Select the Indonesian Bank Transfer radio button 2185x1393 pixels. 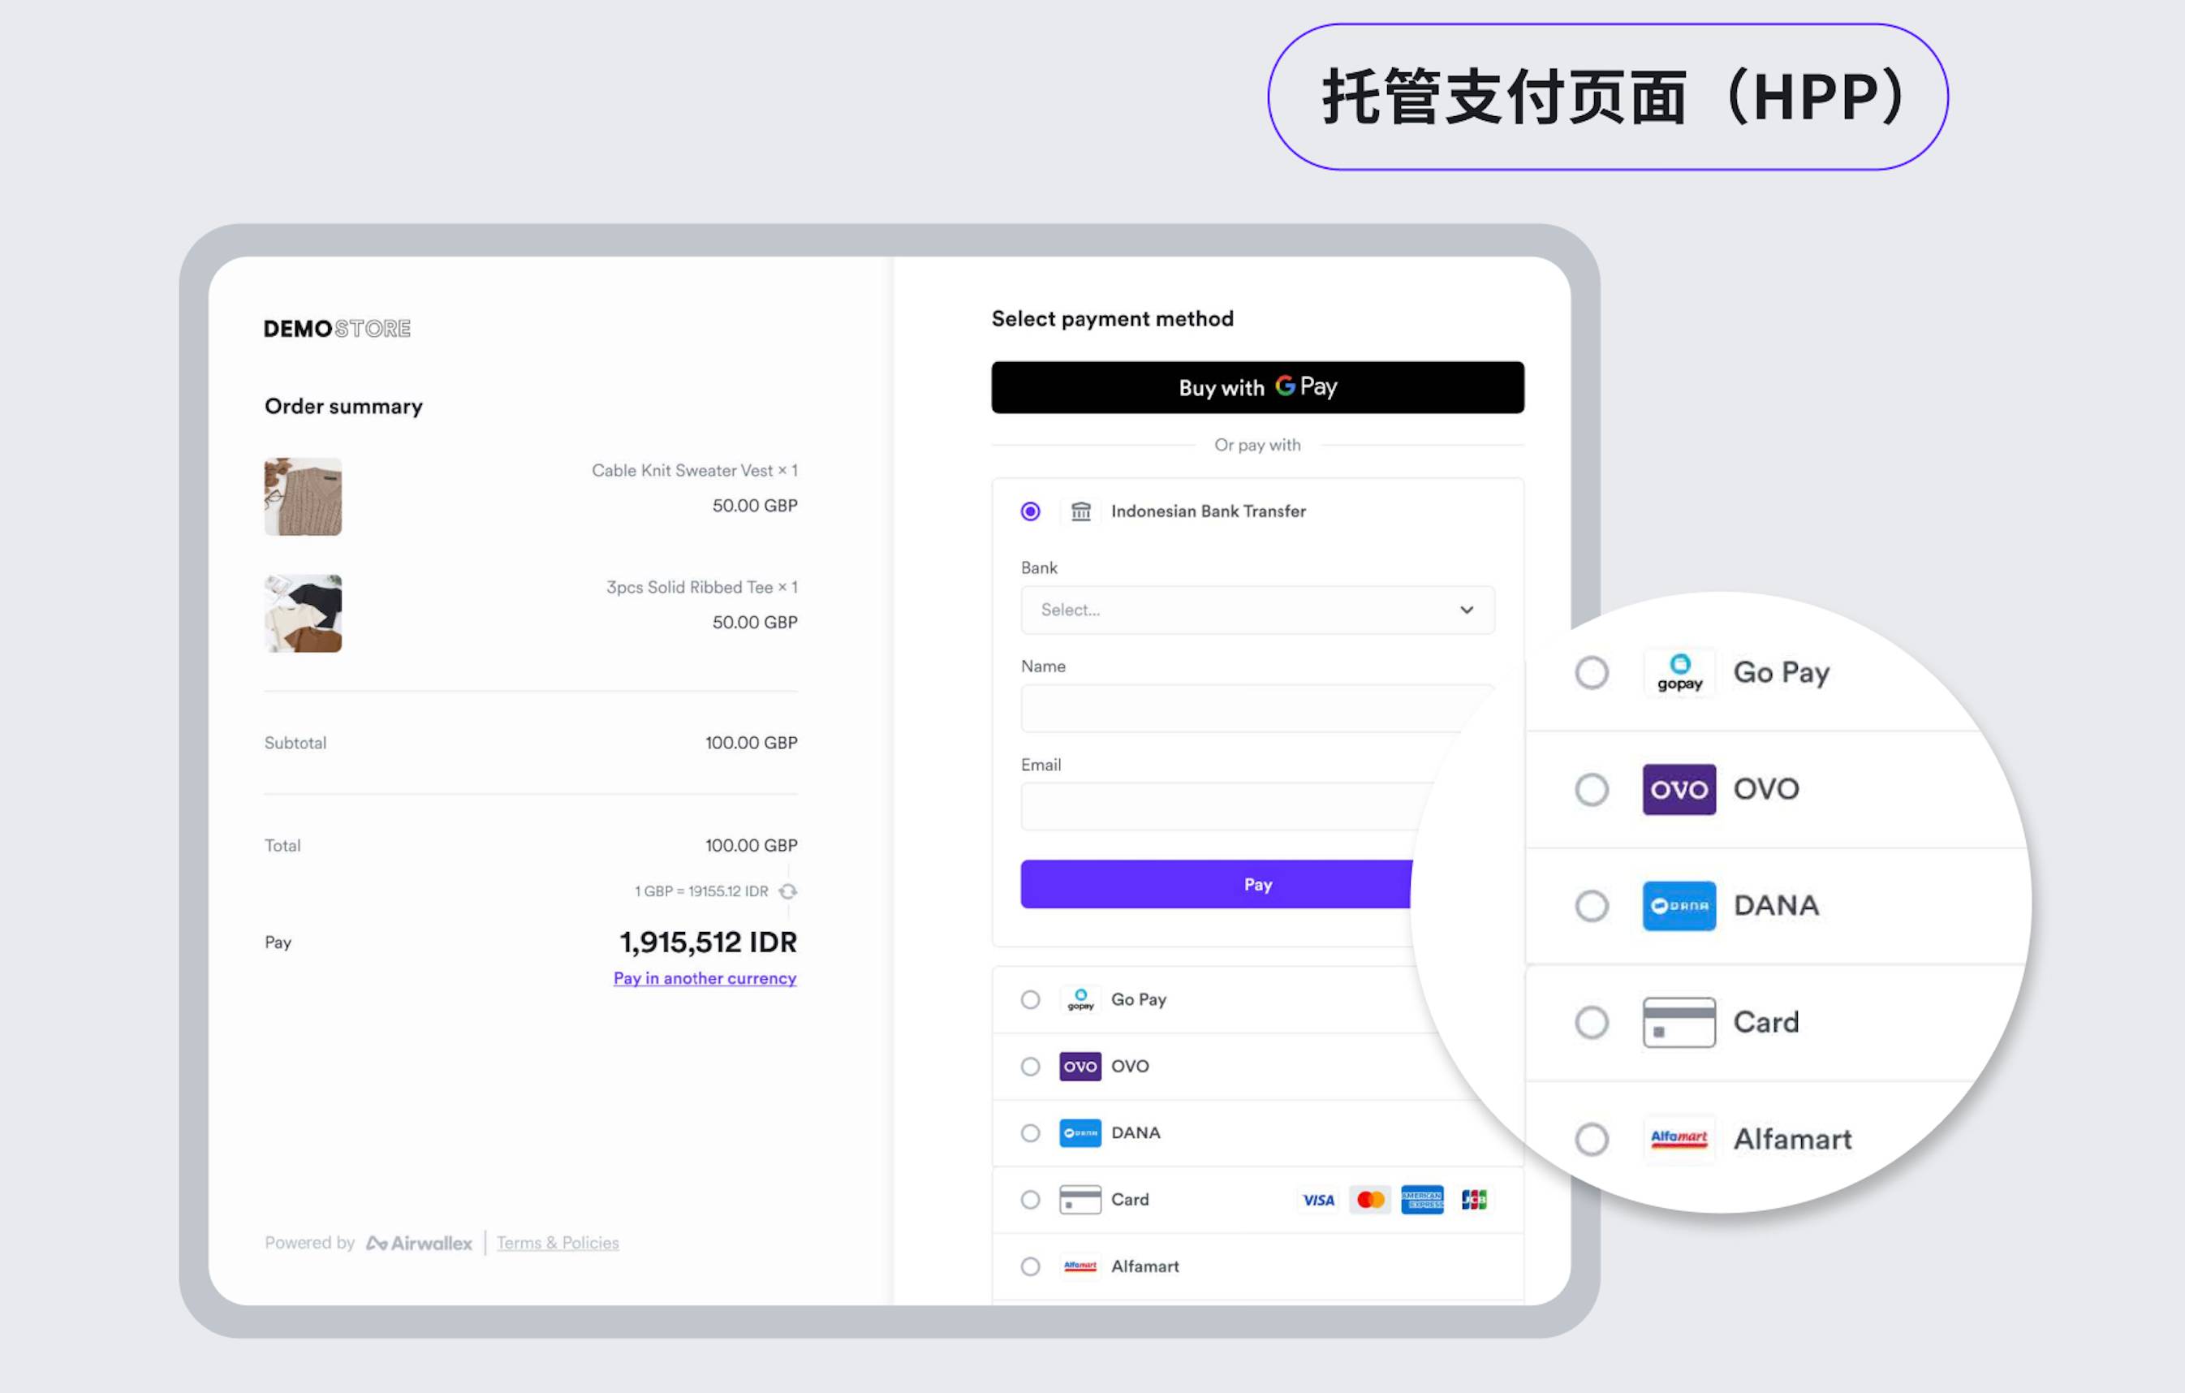(x=1030, y=512)
